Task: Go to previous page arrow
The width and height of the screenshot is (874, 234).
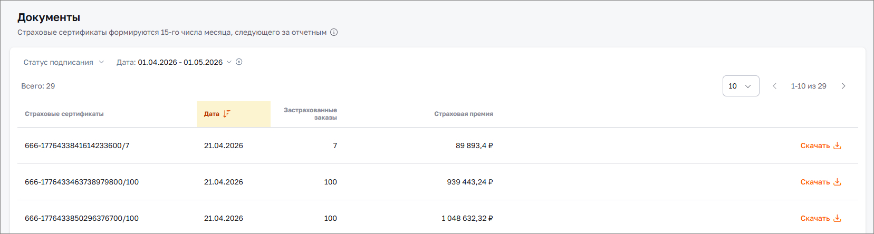Action: click(x=774, y=86)
